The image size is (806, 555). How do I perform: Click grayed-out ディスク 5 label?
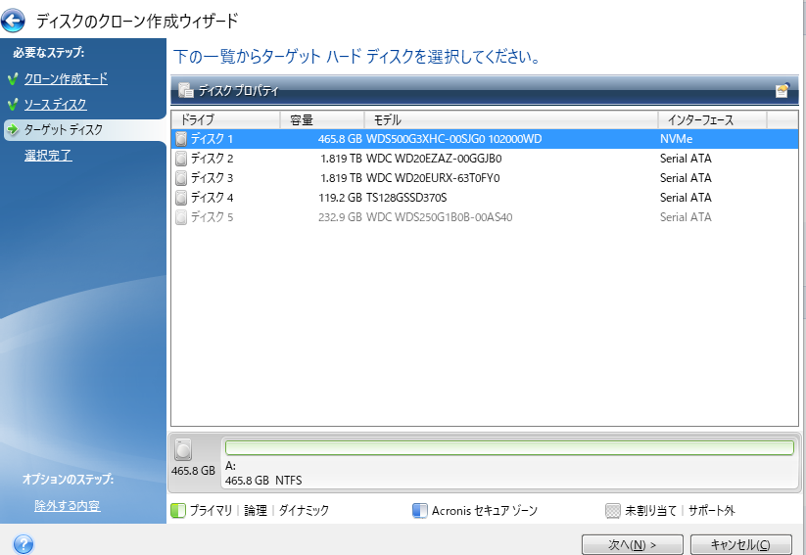point(212,217)
